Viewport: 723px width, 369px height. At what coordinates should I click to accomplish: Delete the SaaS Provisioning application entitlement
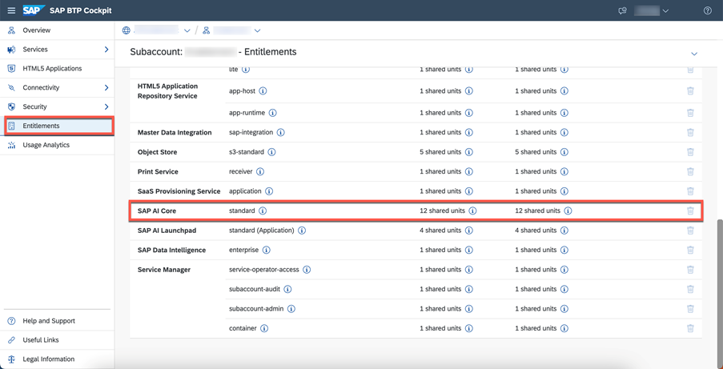pyautogui.click(x=690, y=191)
